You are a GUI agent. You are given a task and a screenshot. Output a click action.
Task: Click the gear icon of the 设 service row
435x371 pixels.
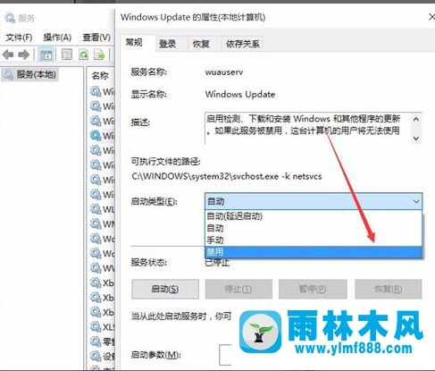point(96,356)
